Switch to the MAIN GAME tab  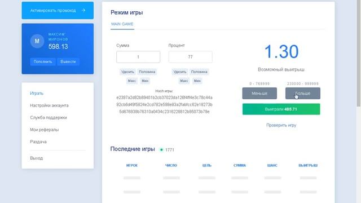tap(122, 24)
